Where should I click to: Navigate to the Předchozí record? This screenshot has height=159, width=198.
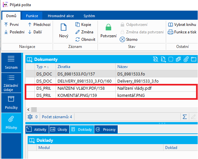(39, 25)
